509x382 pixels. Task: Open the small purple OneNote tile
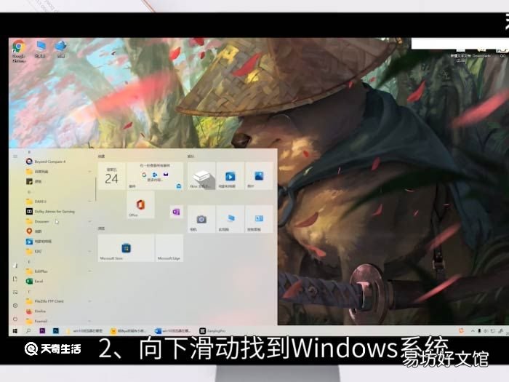176,212
